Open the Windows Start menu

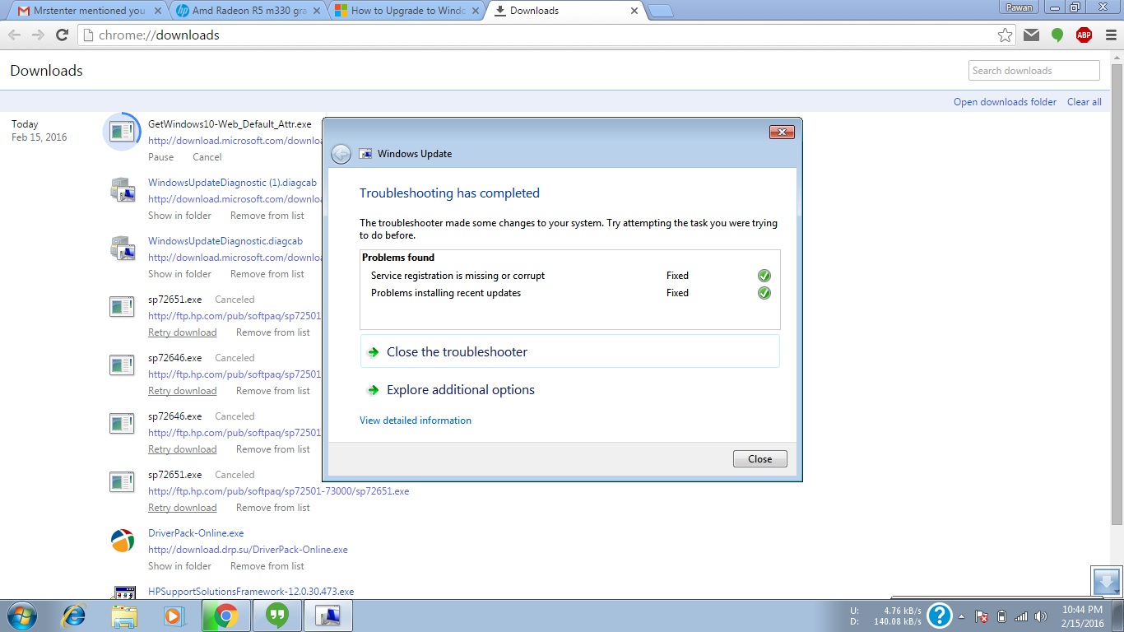pyautogui.click(x=21, y=616)
